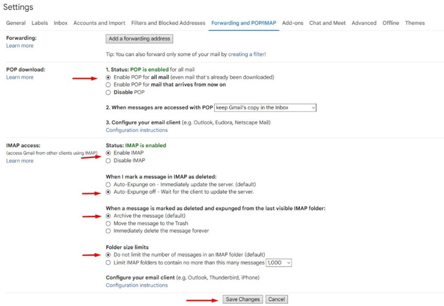444x306 pixels.
Task: Open the Themes tab
Action: (415, 23)
